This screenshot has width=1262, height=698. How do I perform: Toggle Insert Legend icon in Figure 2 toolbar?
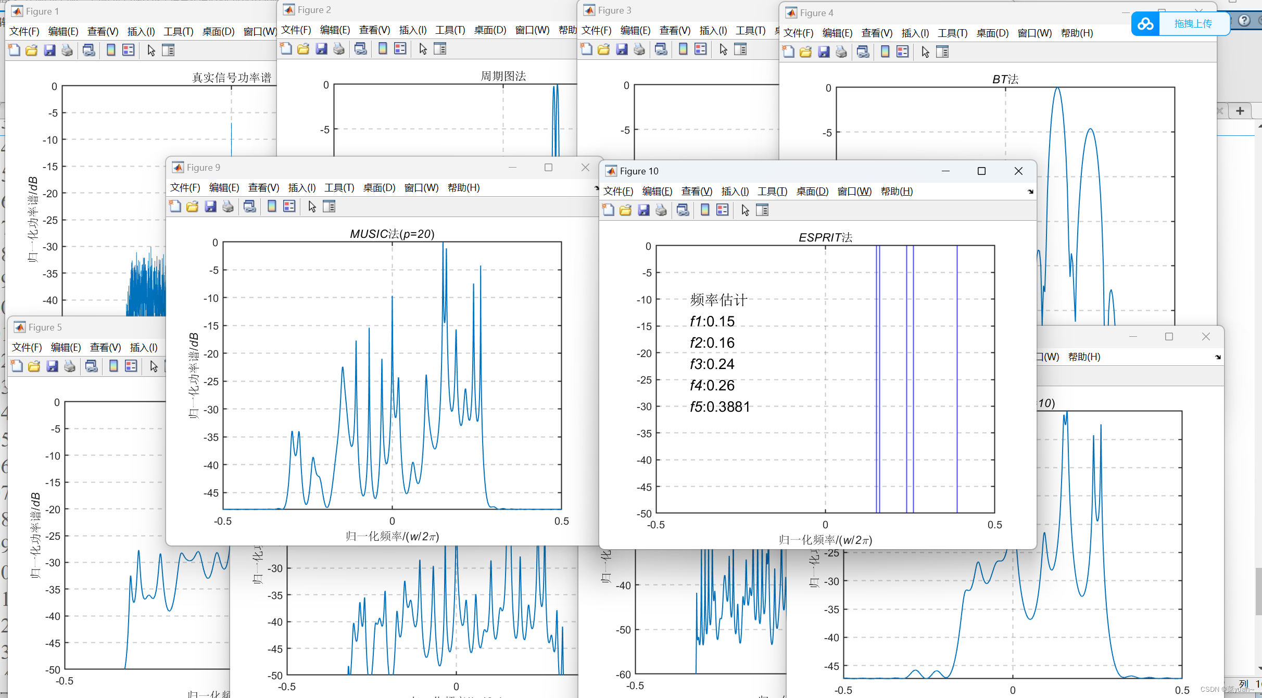[x=400, y=49]
